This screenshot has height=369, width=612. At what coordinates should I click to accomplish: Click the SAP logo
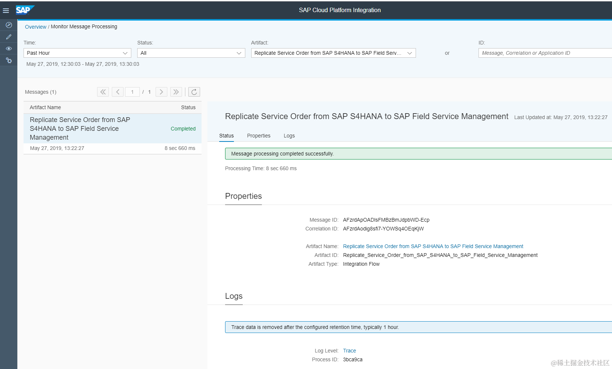[x=25, y=10]
